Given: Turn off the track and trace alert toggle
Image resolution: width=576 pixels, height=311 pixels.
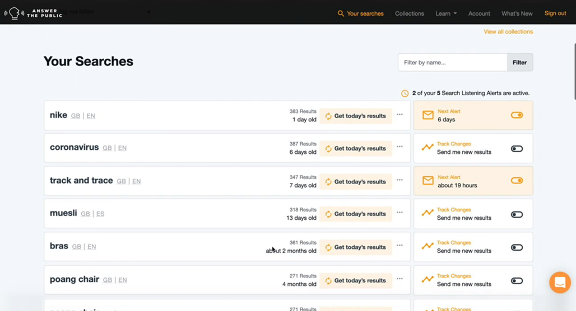Looking at the screenshot, I should 517,181.
